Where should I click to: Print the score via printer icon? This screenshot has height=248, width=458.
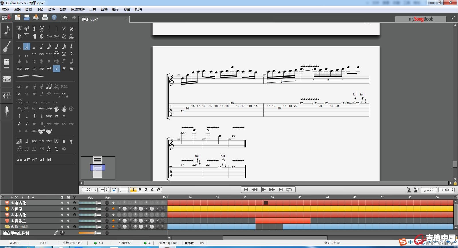point(45,17)
